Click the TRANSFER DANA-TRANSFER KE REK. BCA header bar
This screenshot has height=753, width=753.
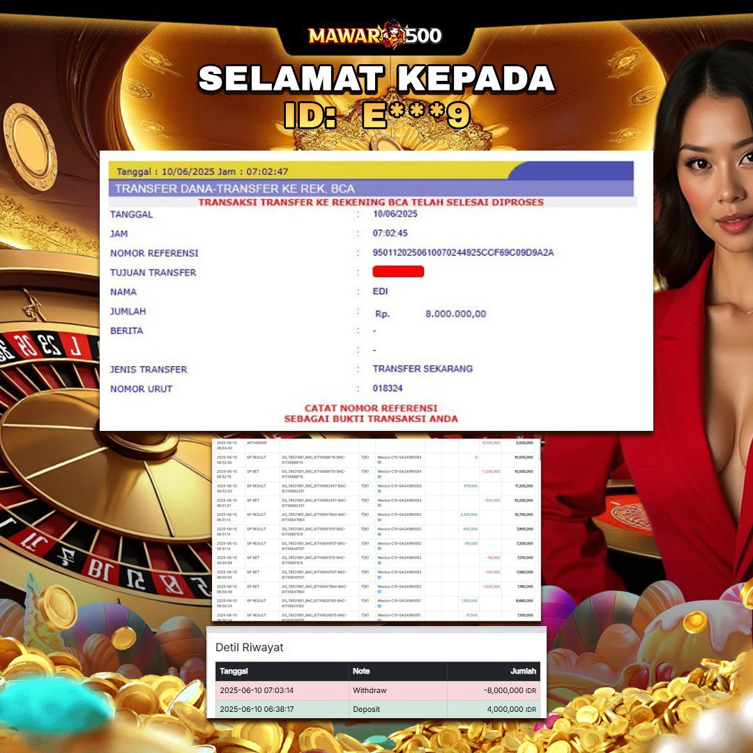371,188
